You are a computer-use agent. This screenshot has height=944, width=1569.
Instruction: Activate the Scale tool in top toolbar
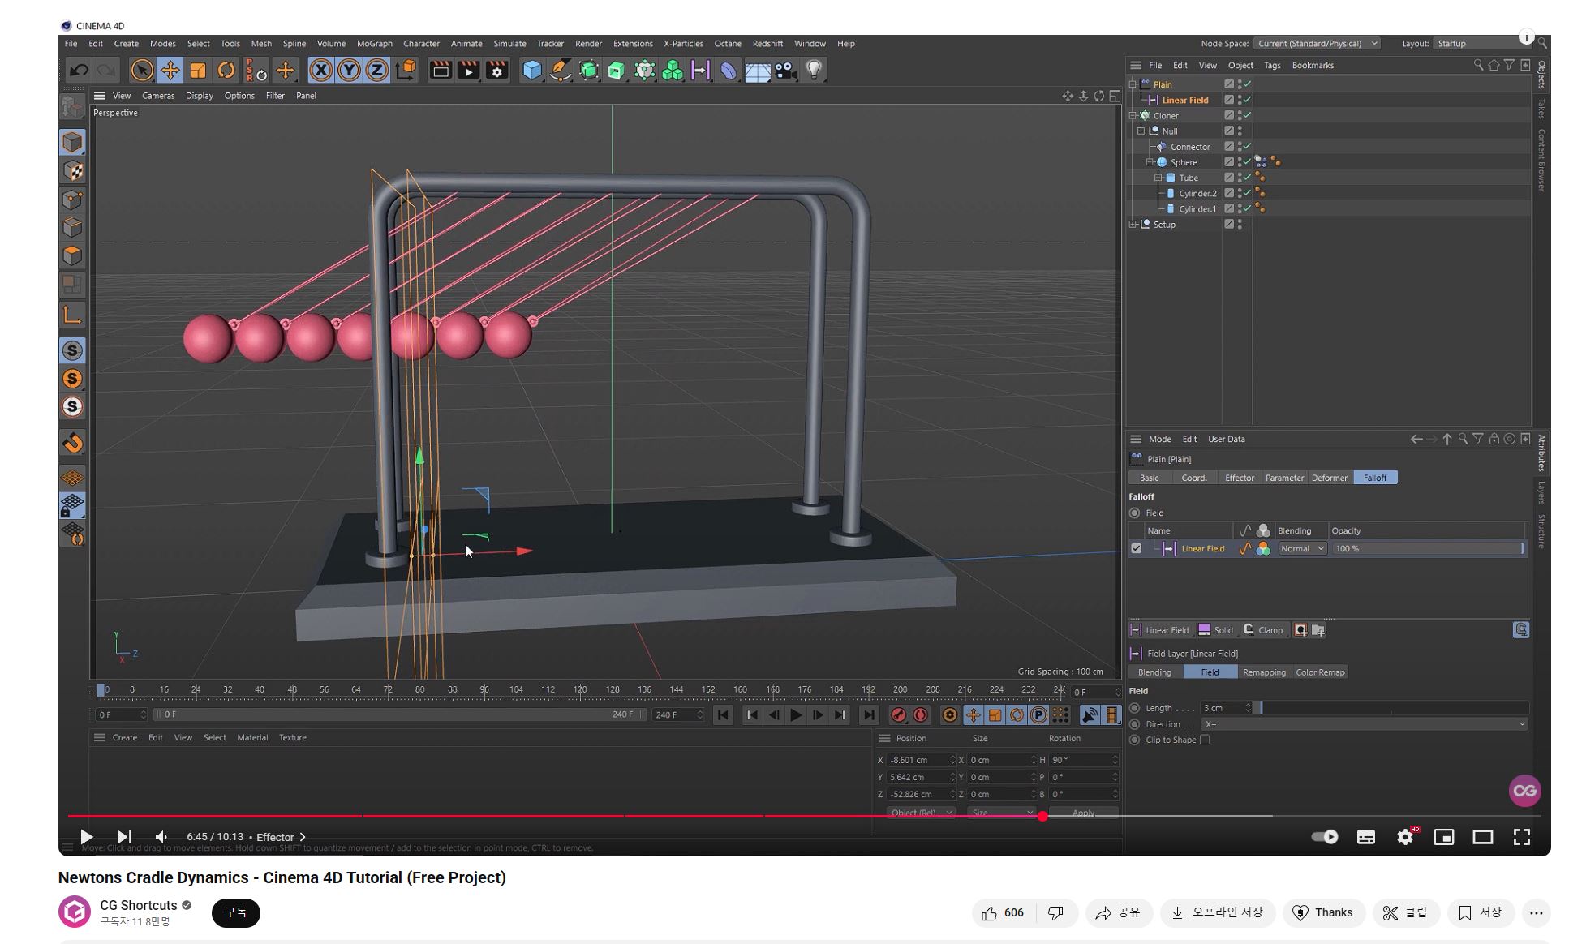(198, 71)
